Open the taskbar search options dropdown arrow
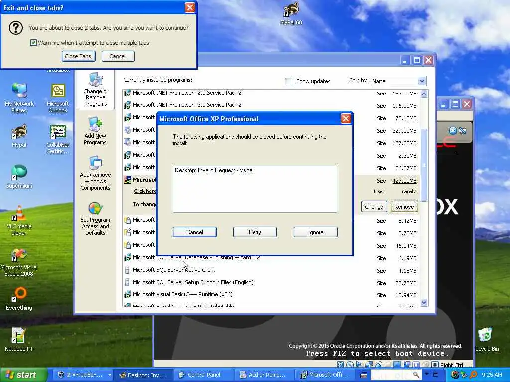Image resolution: width=510 pixels, height=382 pixels. tap(427, 374)
